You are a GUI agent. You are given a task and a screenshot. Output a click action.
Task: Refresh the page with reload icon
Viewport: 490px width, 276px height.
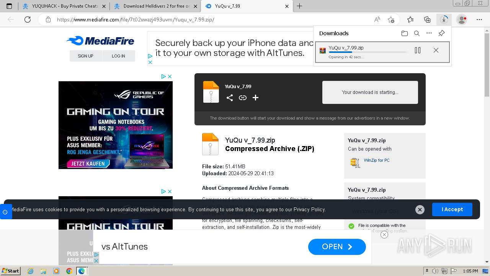28,20
